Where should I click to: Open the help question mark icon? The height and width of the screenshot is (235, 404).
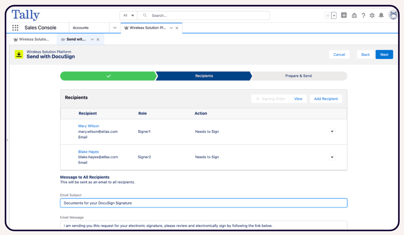[363, 15]
